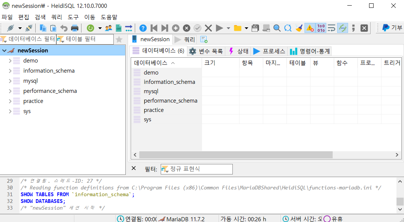This screenshot has width=404, height=222.
Task: Expand the performance_schema tree node
Action: 10,91
